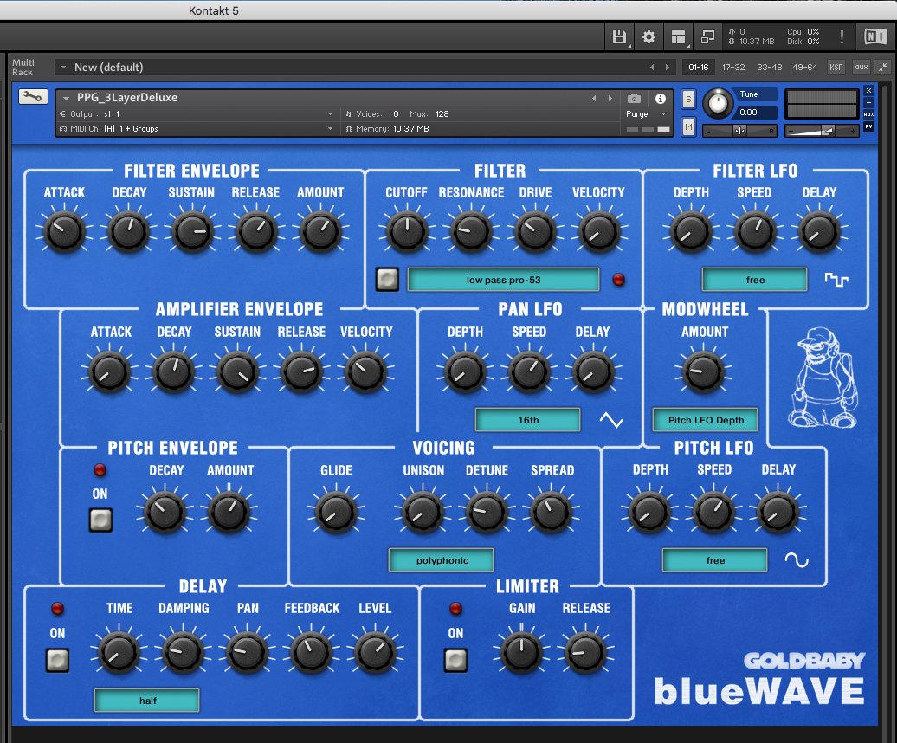Switch to the 33-48 rack page
897x743 pixels.
pyautogui.click(x=770, y=67)
